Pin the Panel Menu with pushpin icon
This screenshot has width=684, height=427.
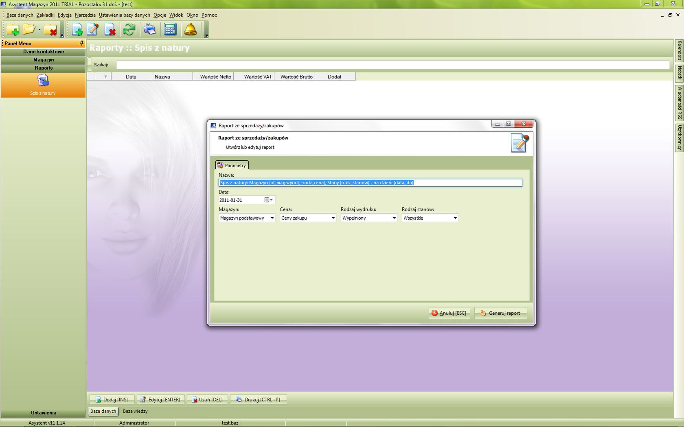(81, 43)
